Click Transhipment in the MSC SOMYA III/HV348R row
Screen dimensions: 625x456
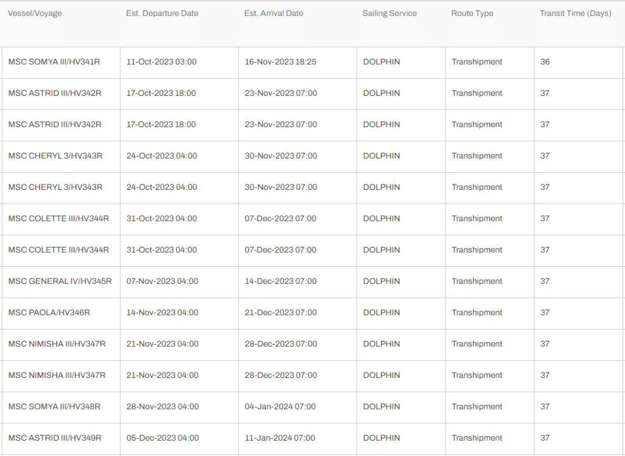point(477,407)
